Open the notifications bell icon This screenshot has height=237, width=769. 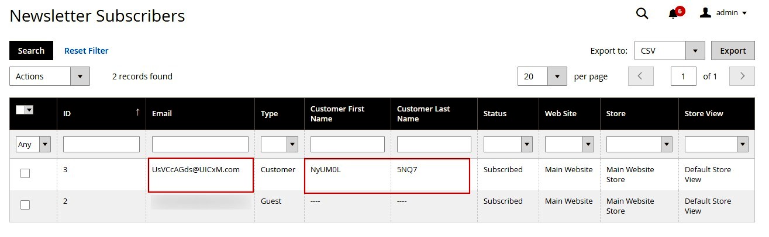click(x=674, y=13)
